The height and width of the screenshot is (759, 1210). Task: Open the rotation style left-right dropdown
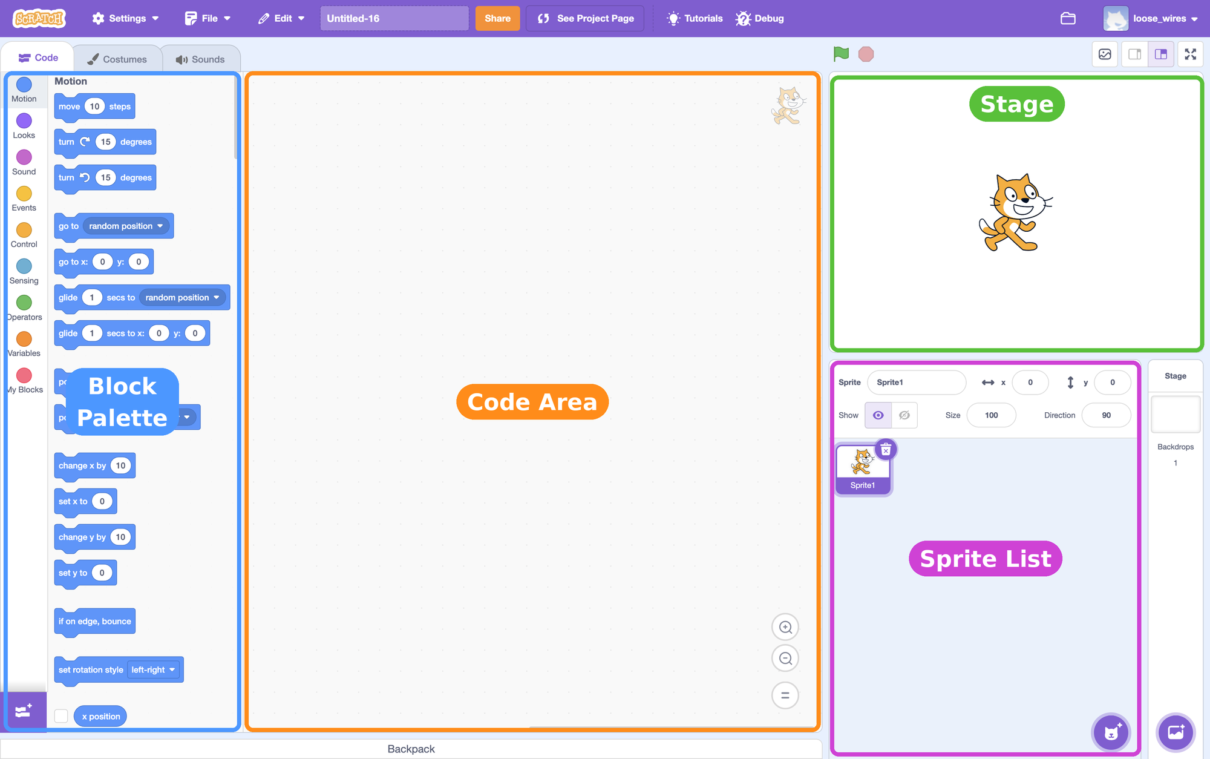(154, 670)
